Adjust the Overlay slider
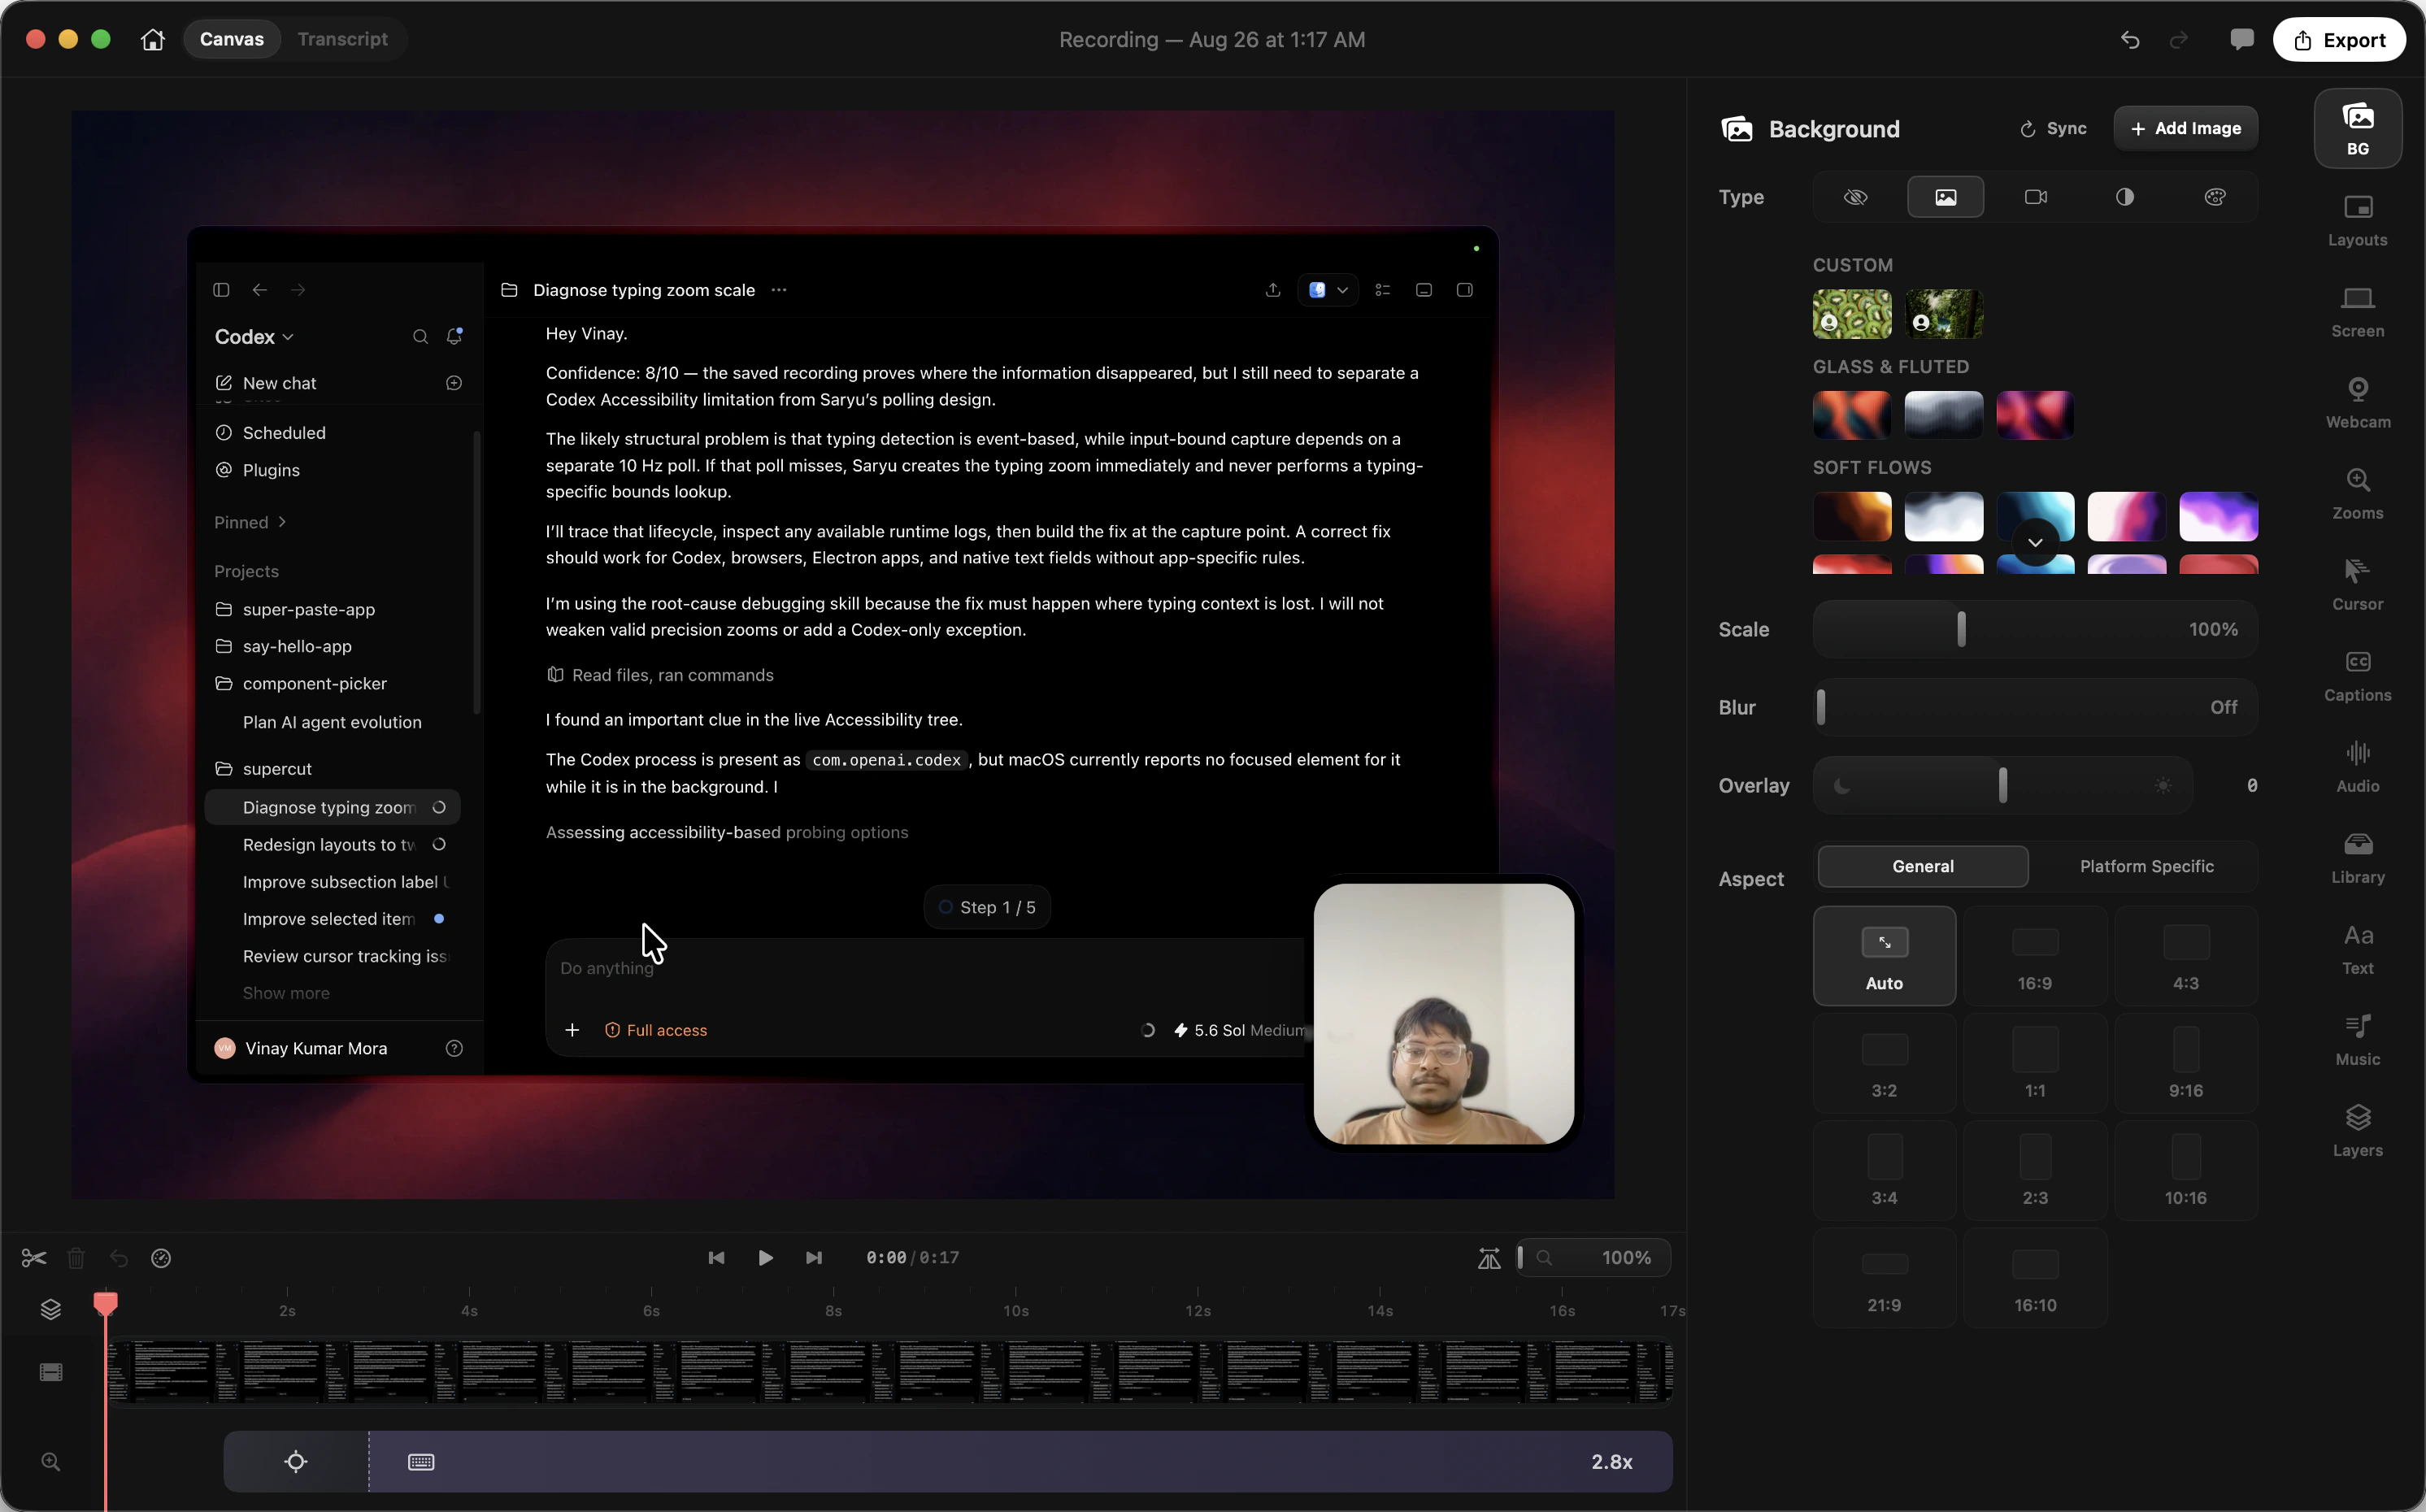This screenshot has height=1512, width=2426. tap(2002, 785)
